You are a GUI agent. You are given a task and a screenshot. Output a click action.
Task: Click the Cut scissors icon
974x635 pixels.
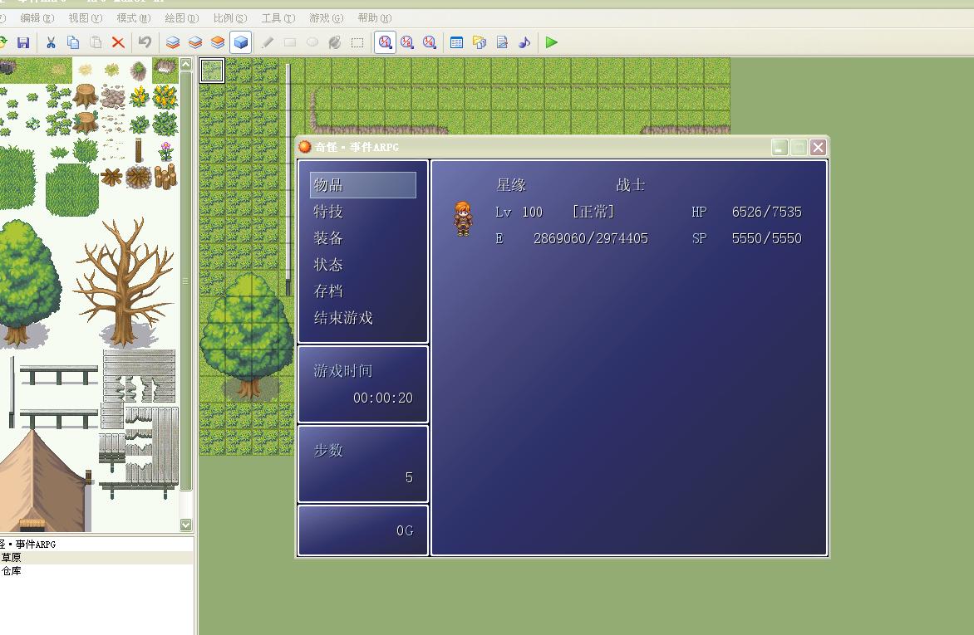[x=51, y=42]
